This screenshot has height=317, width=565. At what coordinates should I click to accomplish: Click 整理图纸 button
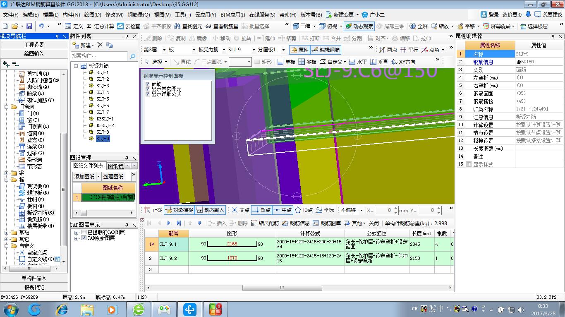click(x=114, y=177)
